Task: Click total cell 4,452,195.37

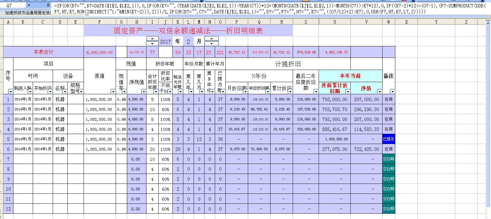Action: pos(335,52)
